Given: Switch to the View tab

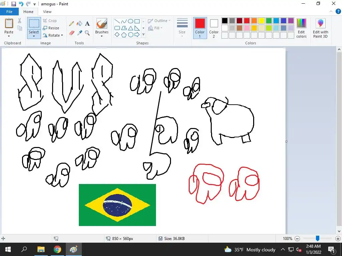Looking at the screenshot, I should [47, 12].
